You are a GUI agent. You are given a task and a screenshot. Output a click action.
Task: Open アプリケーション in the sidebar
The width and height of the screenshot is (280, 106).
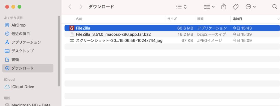pyautogui.click(x=28, y=42)
